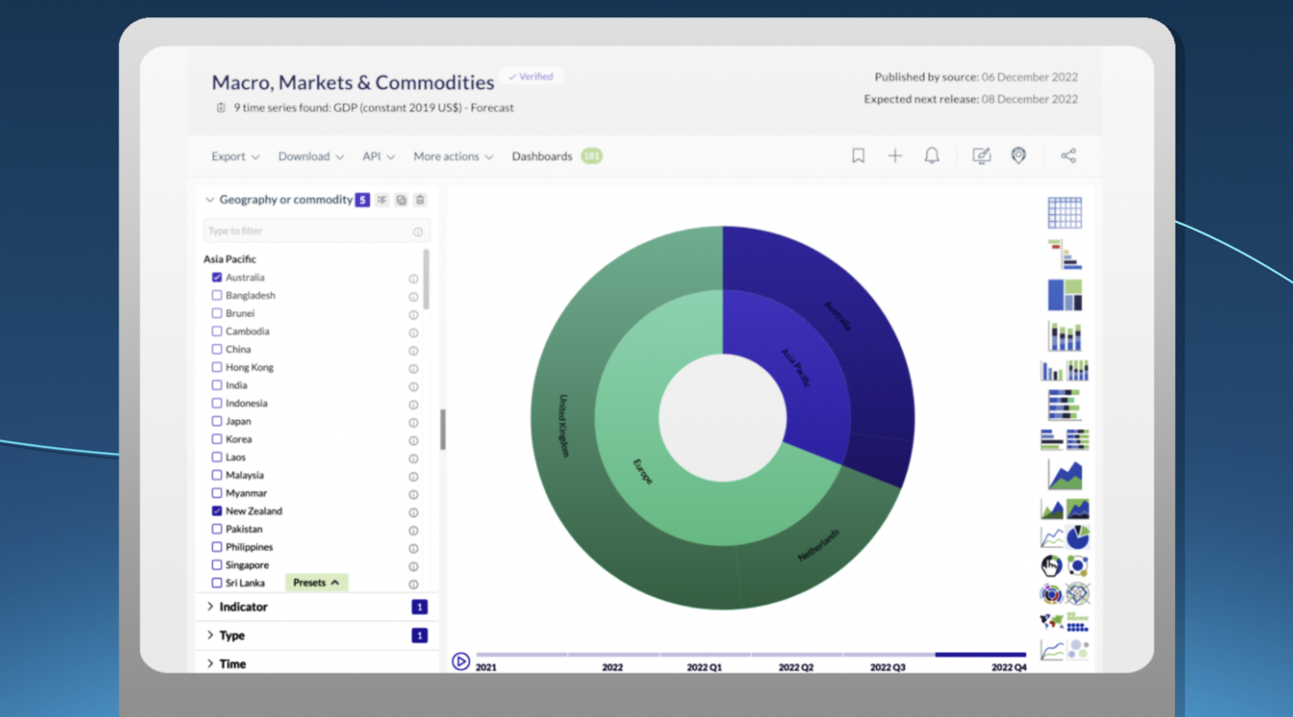The width and height of the screenshot is (1293, 717).
Task: Uncheck the Australia checkbox
Action: (x=217, y=277)
